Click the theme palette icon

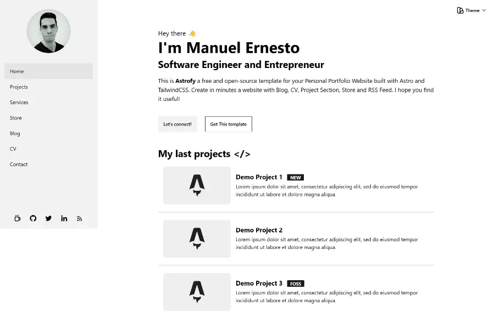[x=460, y=10]
